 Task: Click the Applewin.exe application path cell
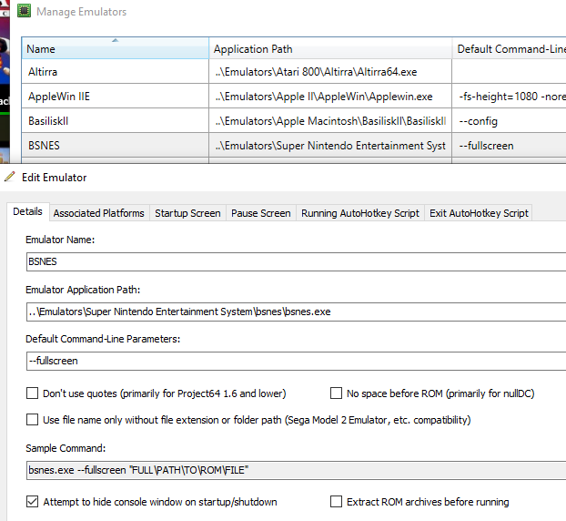(330, 97)
